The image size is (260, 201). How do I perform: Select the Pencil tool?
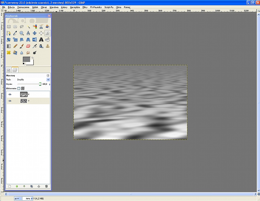15,46
